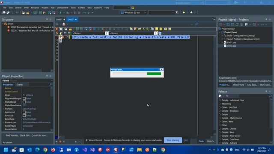The height and width of the screenshot is (154, 274).
Task: Open the first <None> class dropdown
Action: pyautogui.click(x=107, y=33)
